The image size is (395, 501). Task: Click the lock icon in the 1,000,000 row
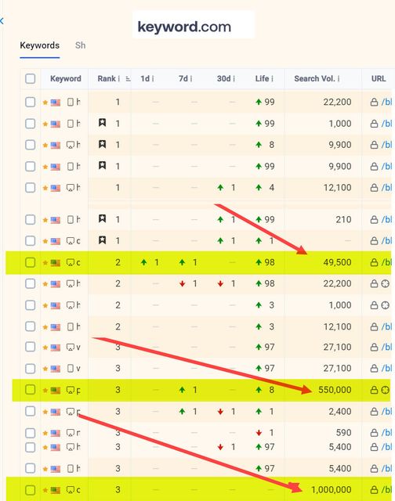pyautogui.click(x=374, y=489)
